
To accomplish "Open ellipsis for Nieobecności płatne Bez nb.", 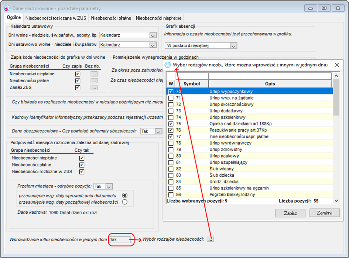I will click(x=94, y=81).
